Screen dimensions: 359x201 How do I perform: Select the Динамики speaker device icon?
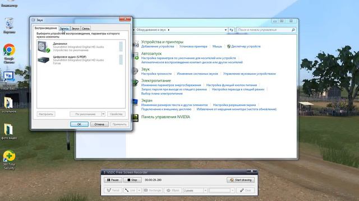tap(44, 47)
